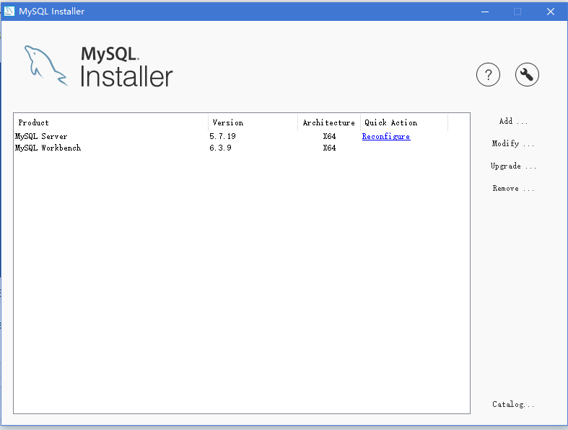Screen dimensions: 568x430
Task: Open the Catalog... button
Action: (513, 404)
